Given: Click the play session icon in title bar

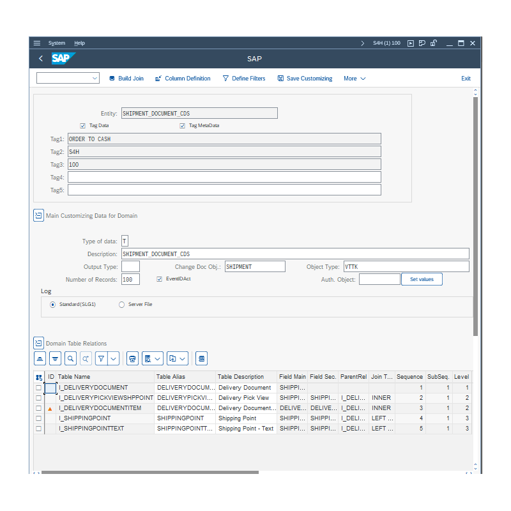Looking at the screenshot, I should [411, 43].
